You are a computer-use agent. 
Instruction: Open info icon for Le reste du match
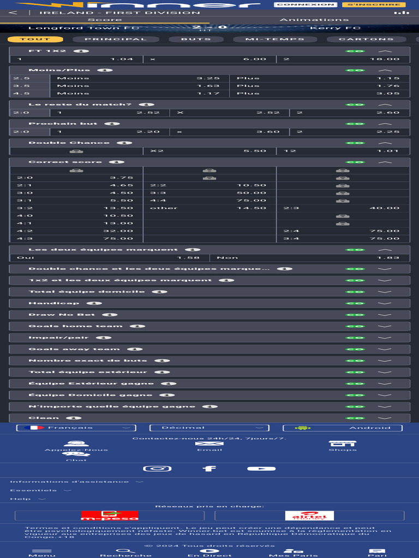coord(146,105)
